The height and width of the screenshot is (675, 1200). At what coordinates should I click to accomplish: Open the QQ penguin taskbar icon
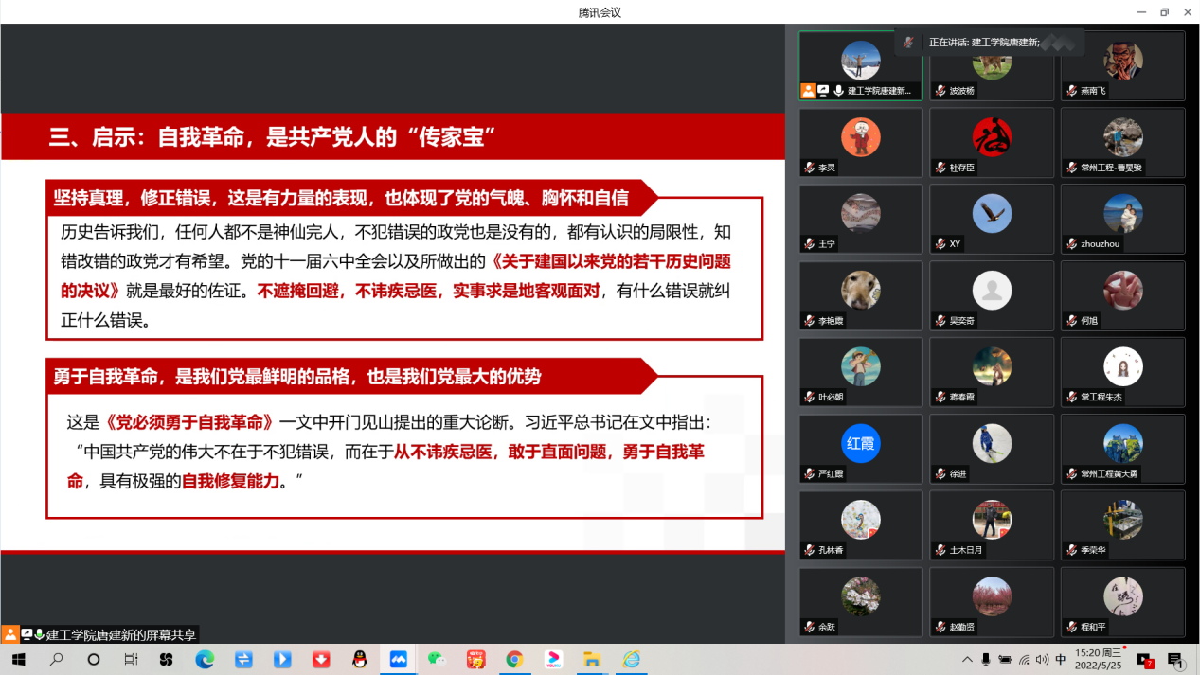point(360,659)
